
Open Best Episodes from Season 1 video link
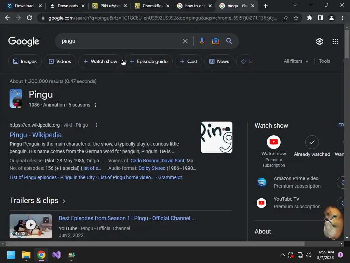[127, 218]
